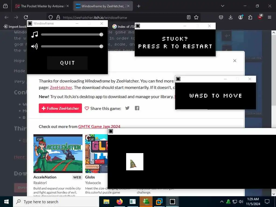This screenshot has height=207, width=276.
Task: Open the GMTK Game Jam 2024 link
Action: click(99, 127)
